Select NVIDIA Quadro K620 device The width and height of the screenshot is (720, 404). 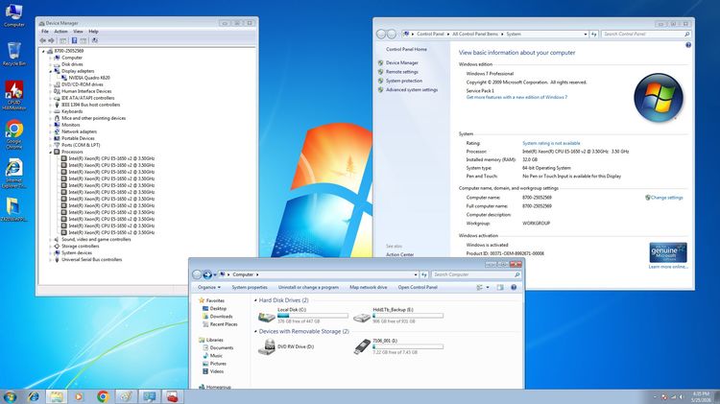pos(89,78)
